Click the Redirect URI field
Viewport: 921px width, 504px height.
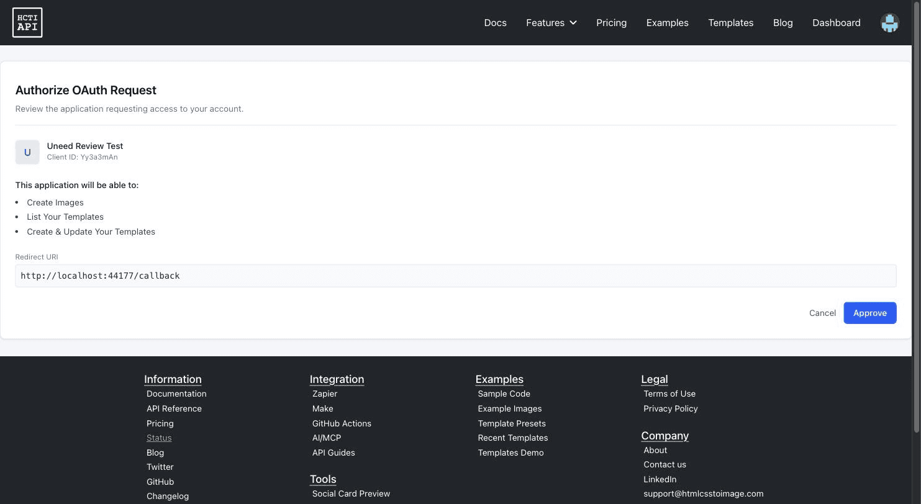point(455,276)
